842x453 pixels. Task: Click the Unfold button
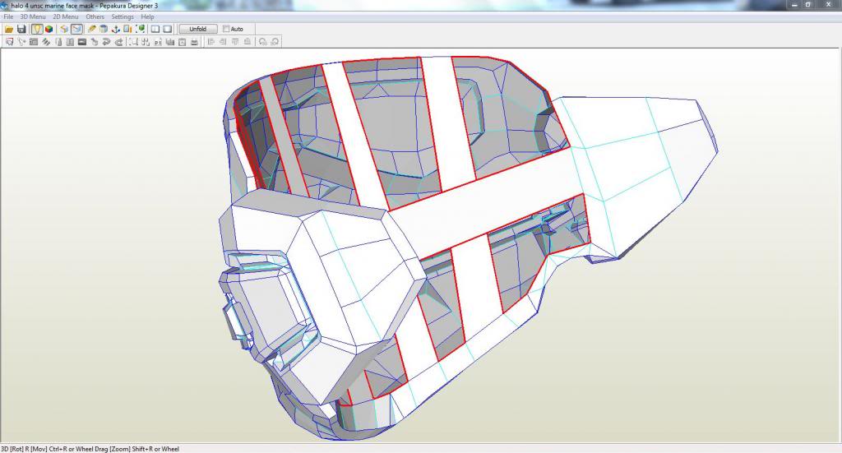[x=198, y=29]
